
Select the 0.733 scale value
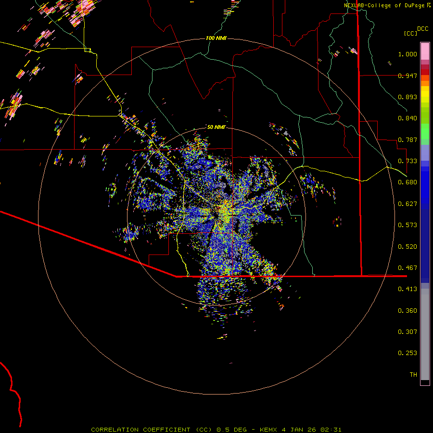[408, 161]
